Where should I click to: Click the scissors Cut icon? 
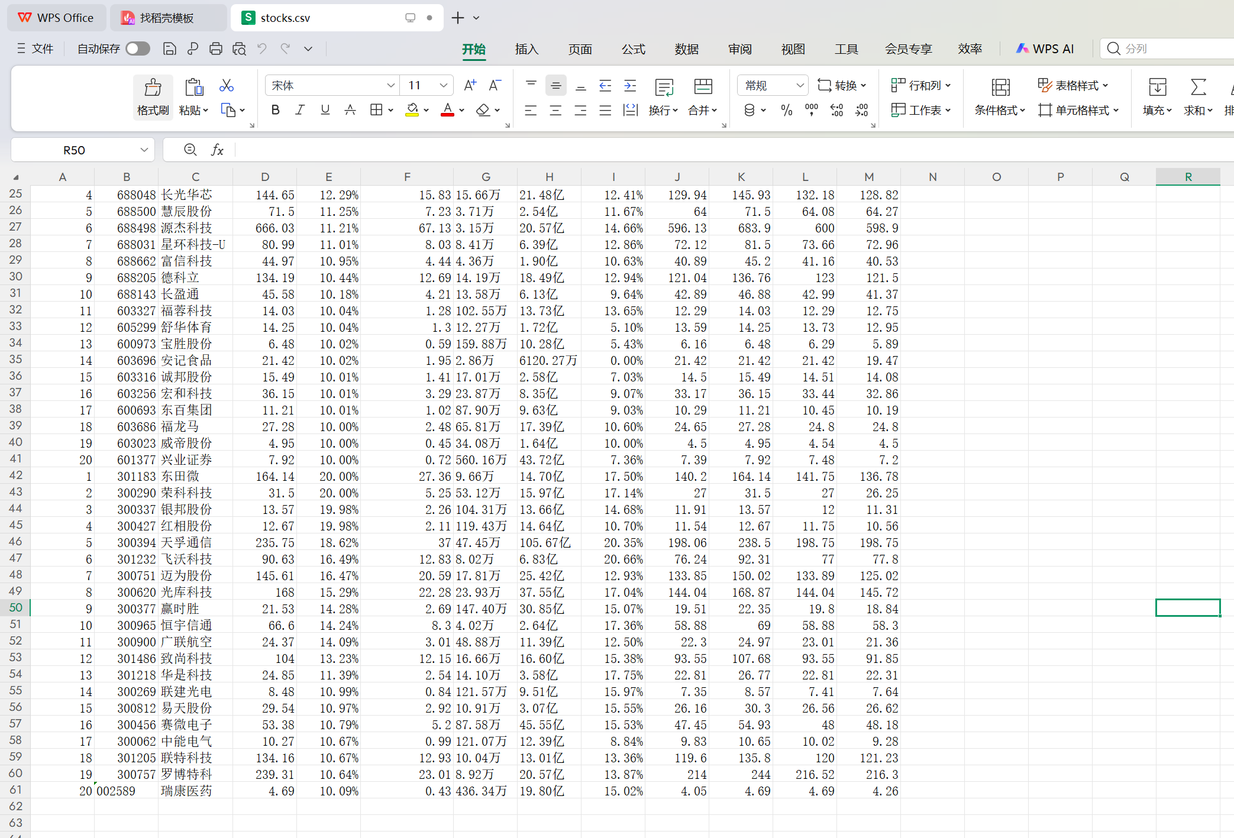click(226, 86)
